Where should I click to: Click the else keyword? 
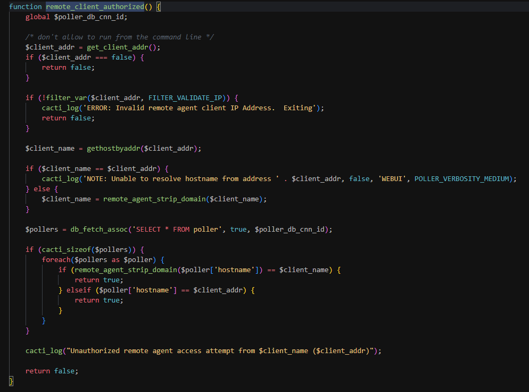(x=42, y=189)
